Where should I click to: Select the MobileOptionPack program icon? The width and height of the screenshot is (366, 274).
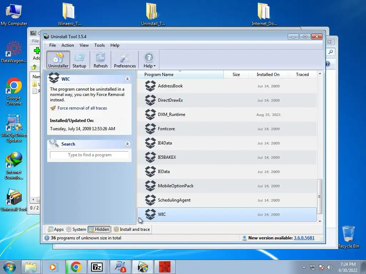(x=150, y=186)
